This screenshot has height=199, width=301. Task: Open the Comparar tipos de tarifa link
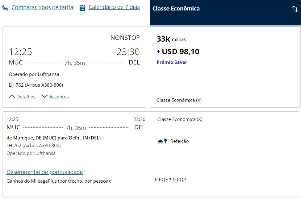tap(42, 7)
